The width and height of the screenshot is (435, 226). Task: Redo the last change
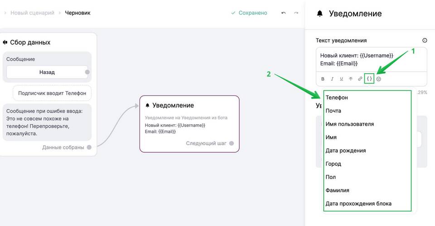point(296,13)
